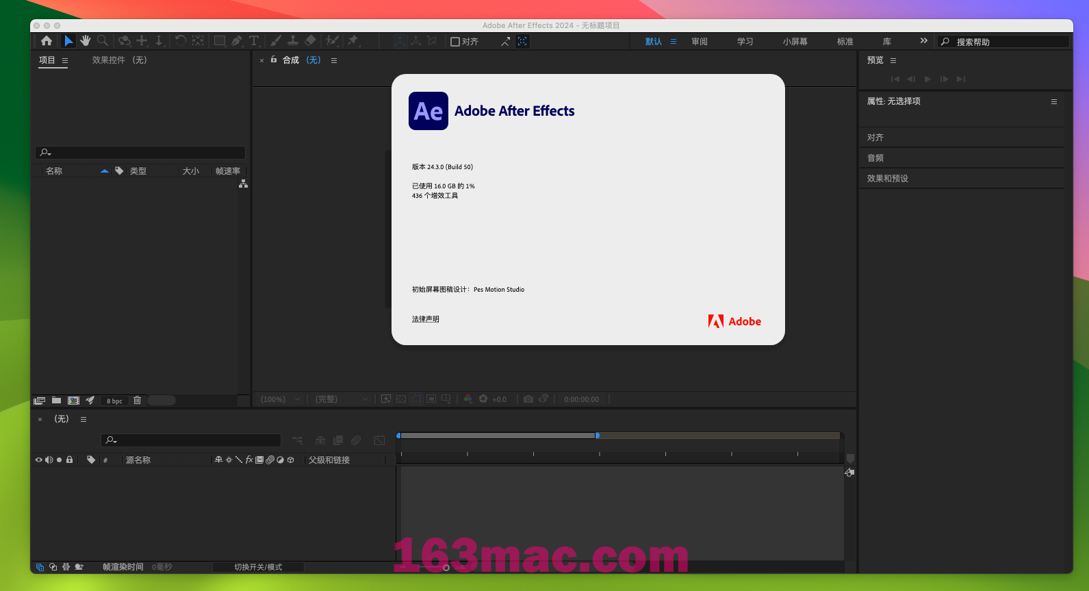Switch to the 审阅 workspace
This screenshot has width=1089, height=591.
(700, 42)
